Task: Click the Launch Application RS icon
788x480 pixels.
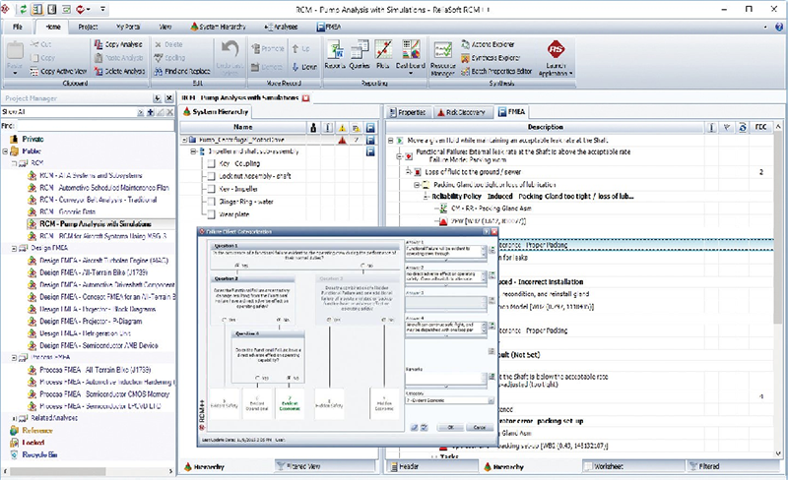Action: point(556,50)
